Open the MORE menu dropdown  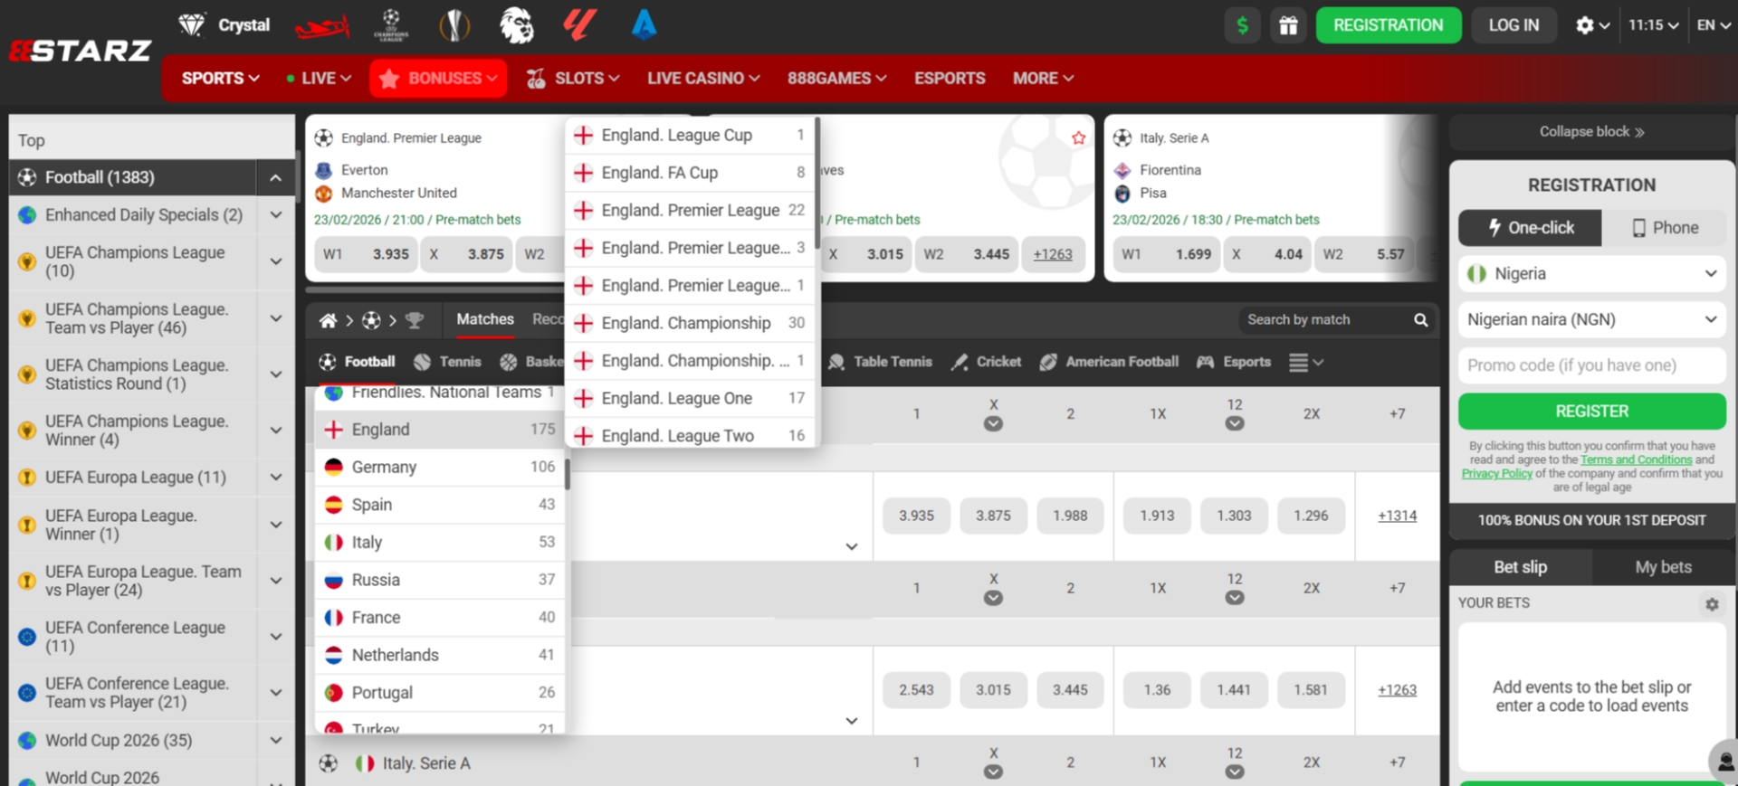click(x=1043, y=79)
